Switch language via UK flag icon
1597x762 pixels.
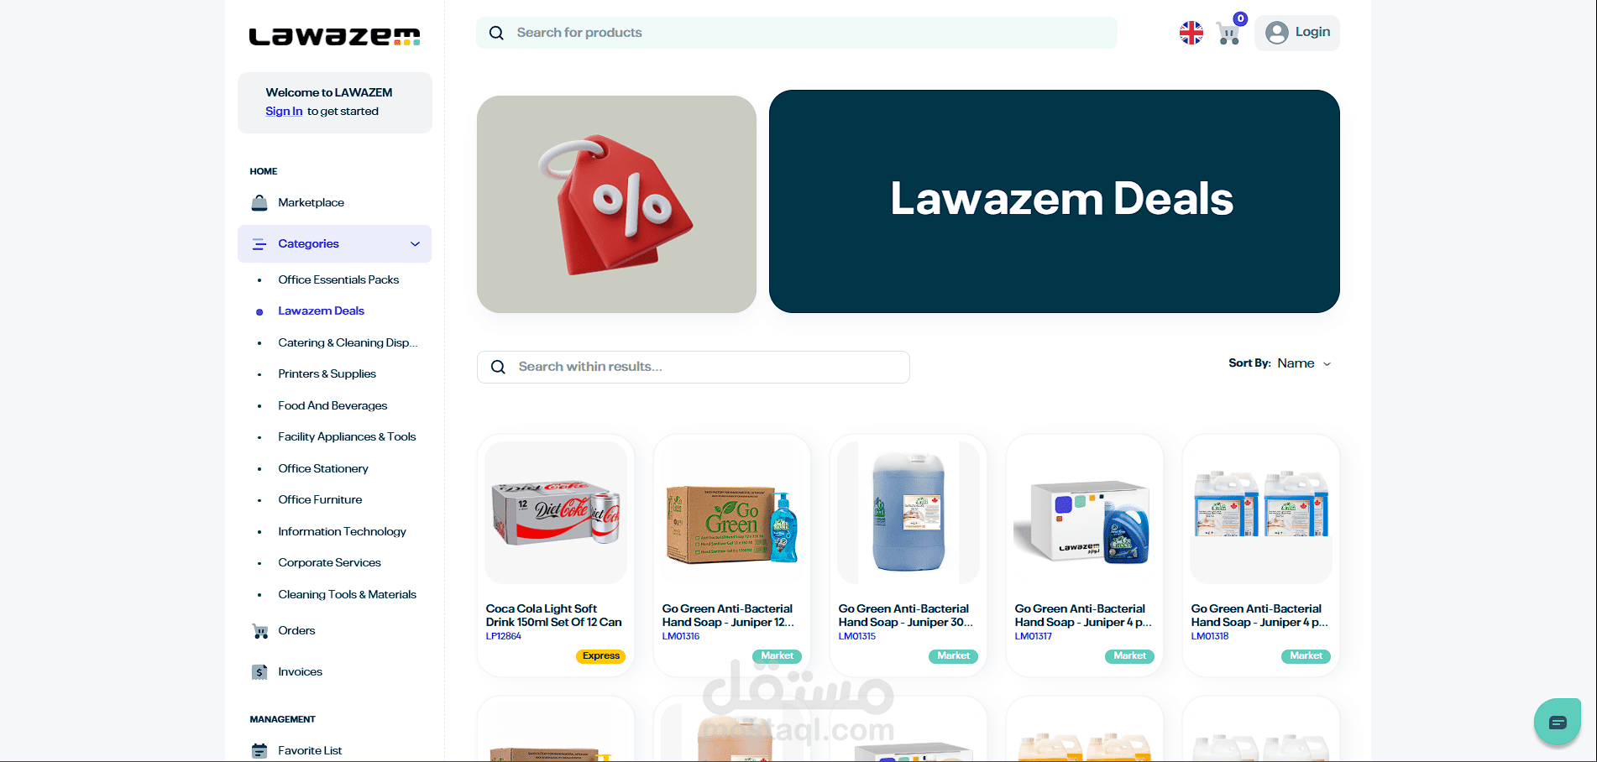tap(1191, 33)
